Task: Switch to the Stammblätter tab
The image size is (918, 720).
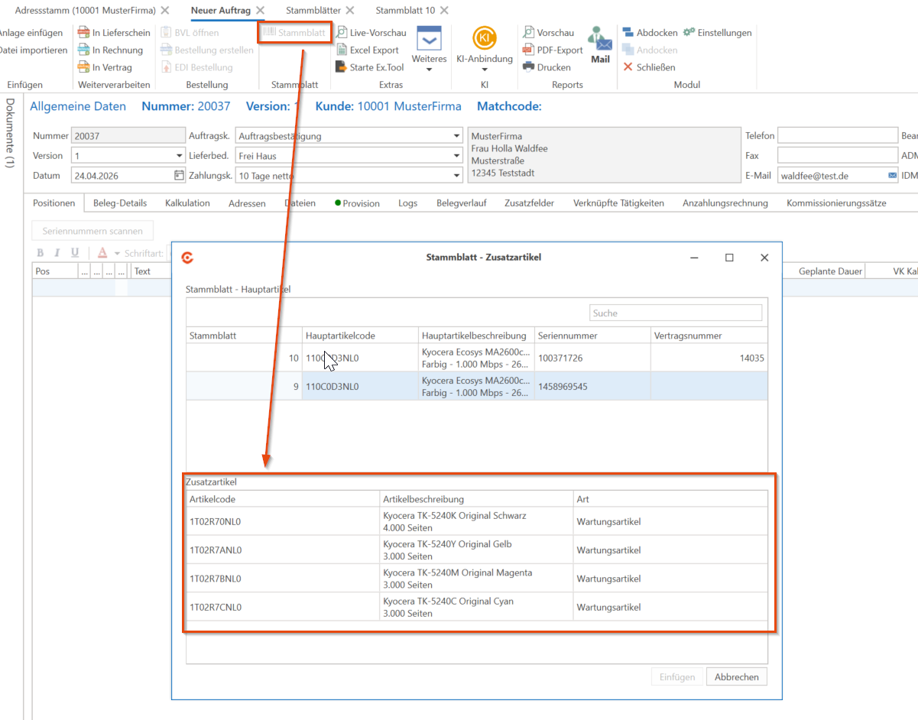Action: (x=313, y=11)
